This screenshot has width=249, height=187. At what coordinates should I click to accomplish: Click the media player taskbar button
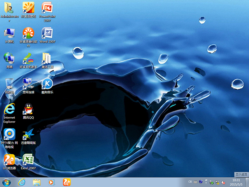pos(51,182)
